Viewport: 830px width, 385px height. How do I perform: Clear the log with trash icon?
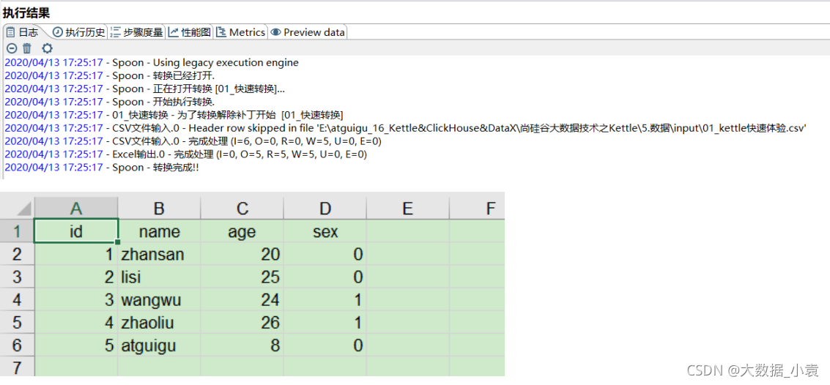click(x=28, y=48)
